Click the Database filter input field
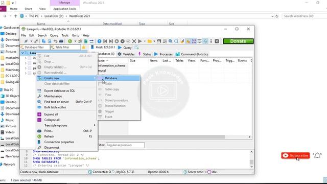This screenshot has height=184, width=327. [x=35, y=48]
